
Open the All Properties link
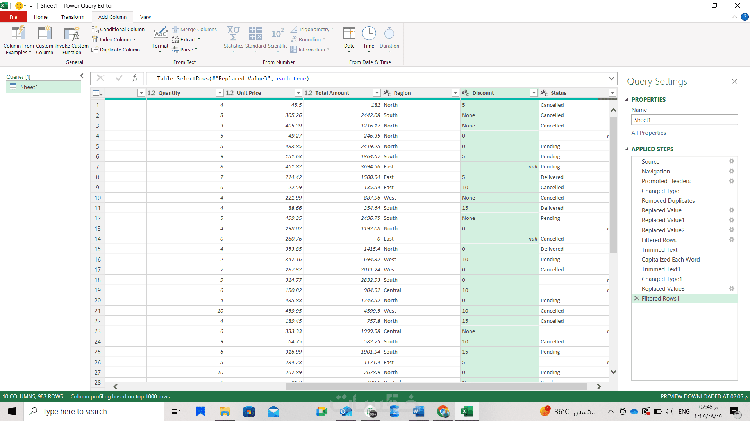click(x=648, y=133)
